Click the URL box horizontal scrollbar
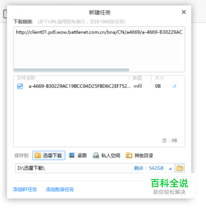 (71, 70)
